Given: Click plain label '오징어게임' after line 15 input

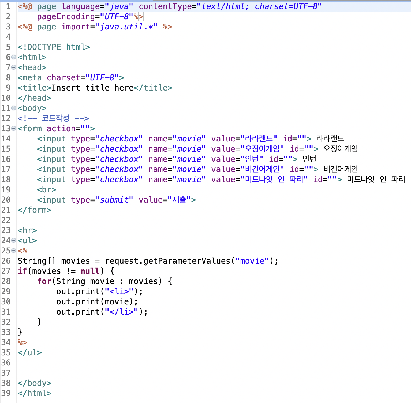Looking at the screenshot, I should (x=341, y=149).
